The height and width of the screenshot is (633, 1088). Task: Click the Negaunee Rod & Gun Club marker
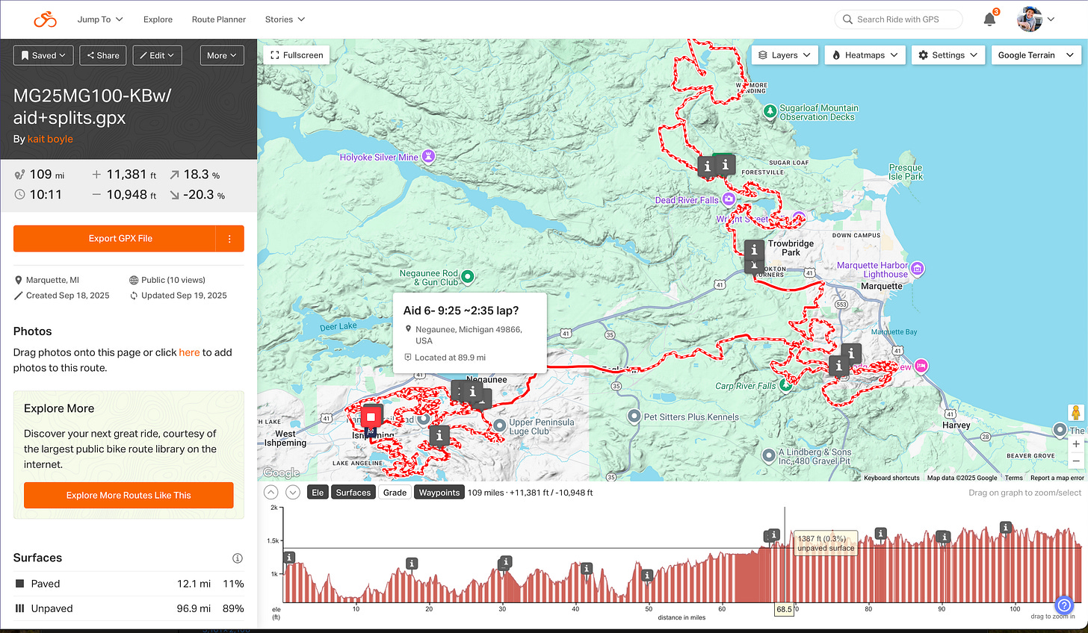(x=468, y=277)
